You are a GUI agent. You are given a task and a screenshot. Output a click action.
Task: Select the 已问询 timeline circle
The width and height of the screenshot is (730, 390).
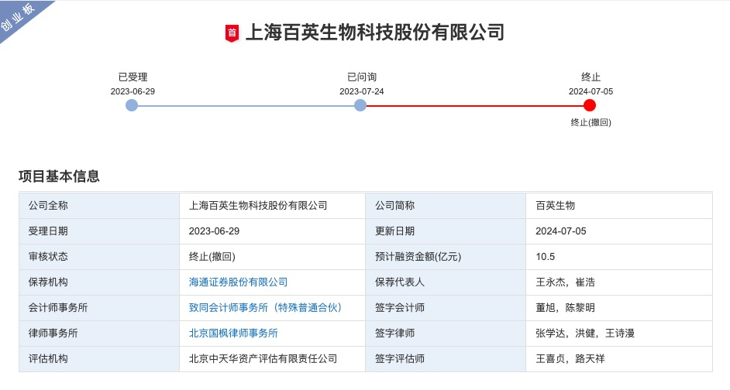point(360,105)
